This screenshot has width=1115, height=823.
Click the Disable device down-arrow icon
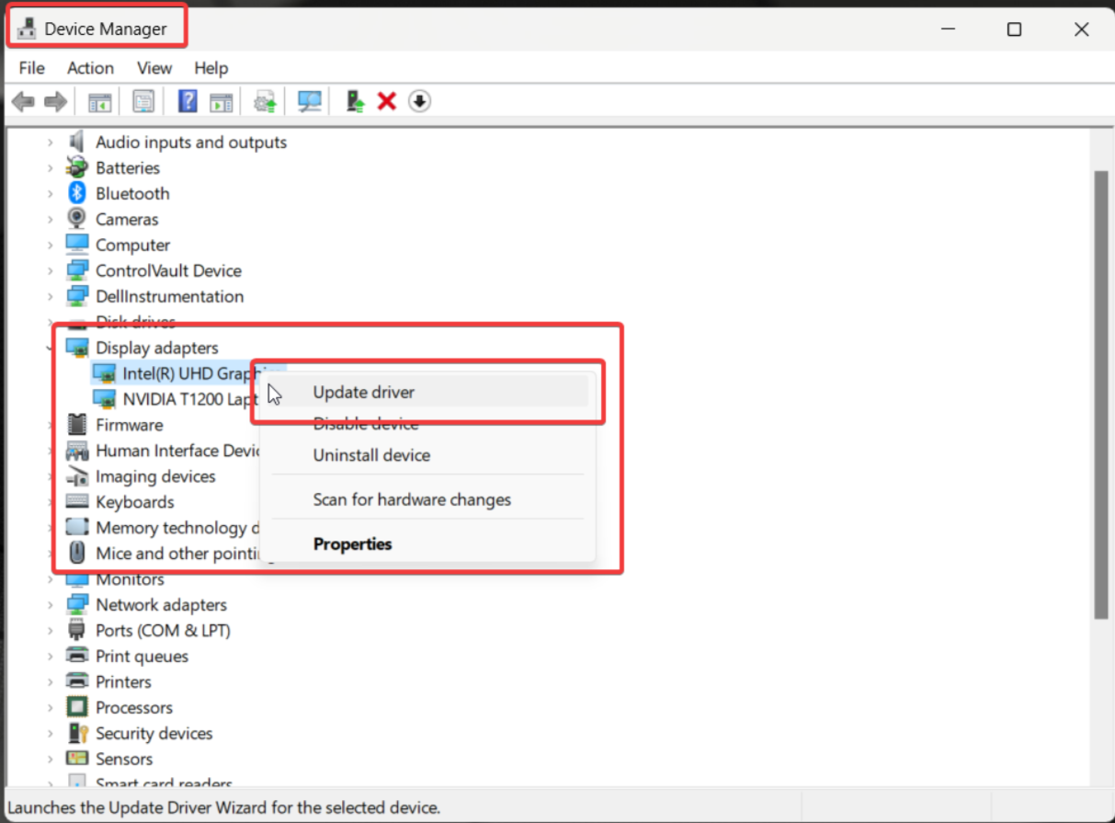pyautogui.click(x=419, y=101)
